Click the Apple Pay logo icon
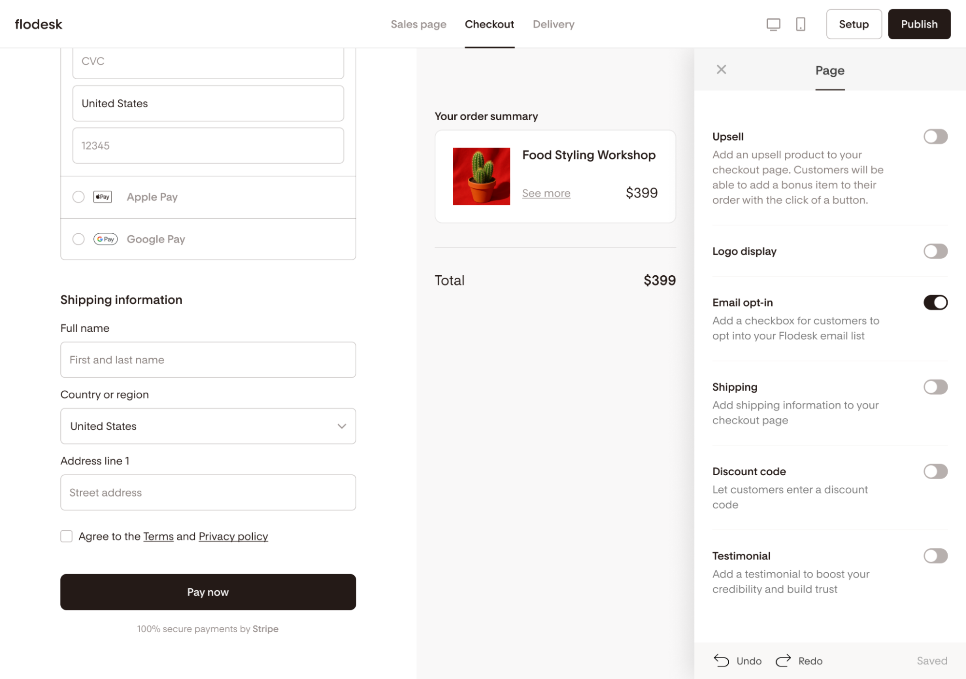Screen dimensions: 966x679 [x=102, y=197]
